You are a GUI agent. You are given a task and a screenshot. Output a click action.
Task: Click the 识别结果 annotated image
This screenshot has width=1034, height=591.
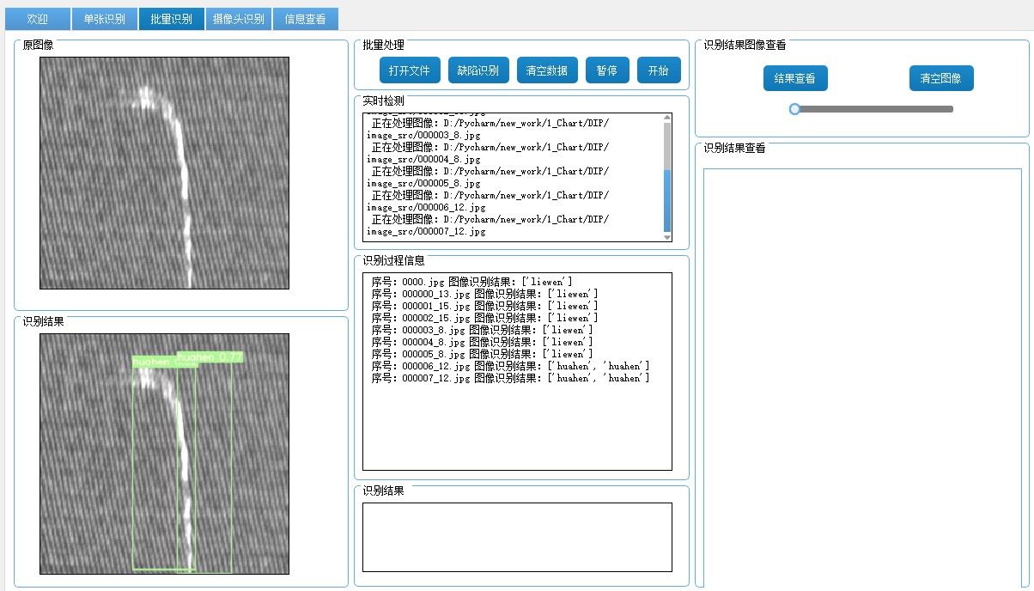click(x=164, y=454)
